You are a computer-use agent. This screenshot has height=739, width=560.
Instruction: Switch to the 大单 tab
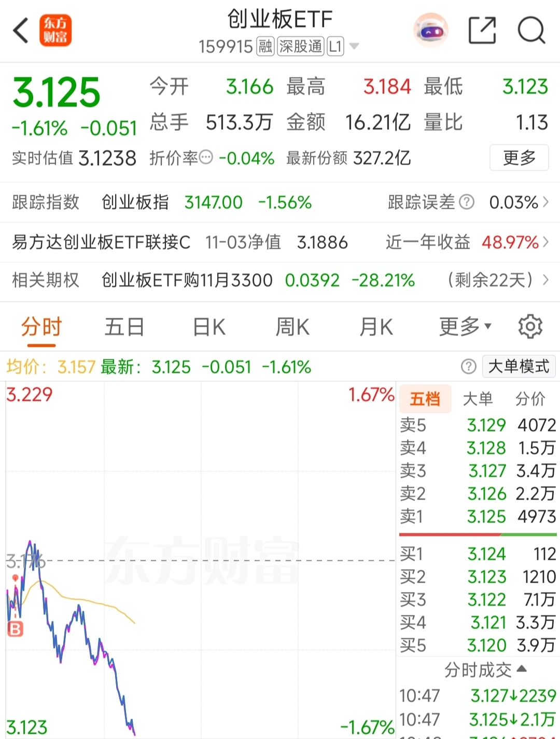pyautogui.click(x=478, y=399)
